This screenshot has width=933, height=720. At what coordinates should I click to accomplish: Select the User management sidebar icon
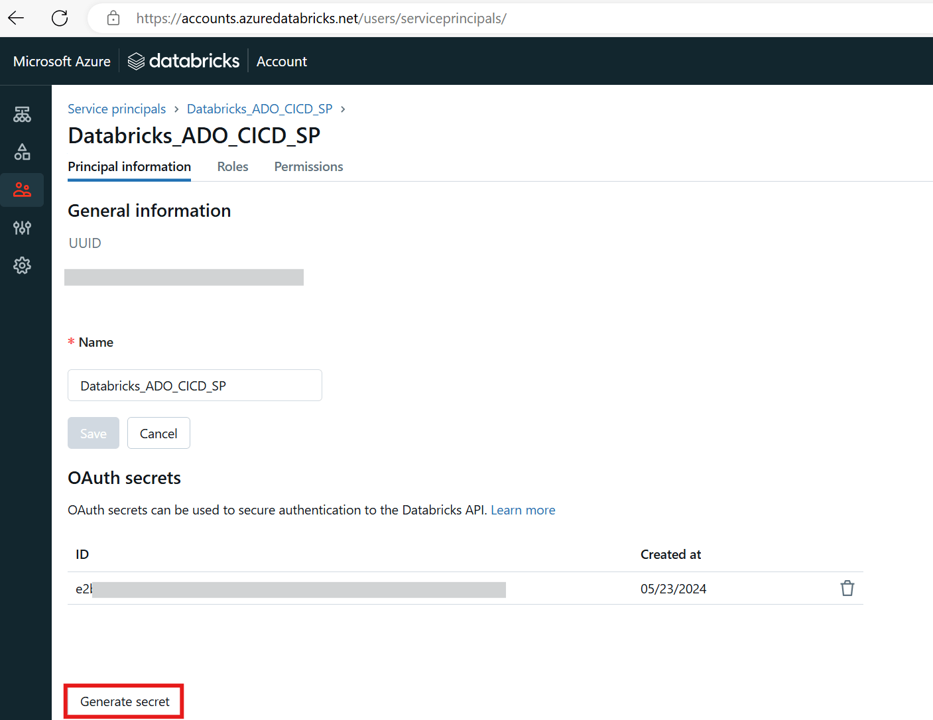tap(22, 190)
